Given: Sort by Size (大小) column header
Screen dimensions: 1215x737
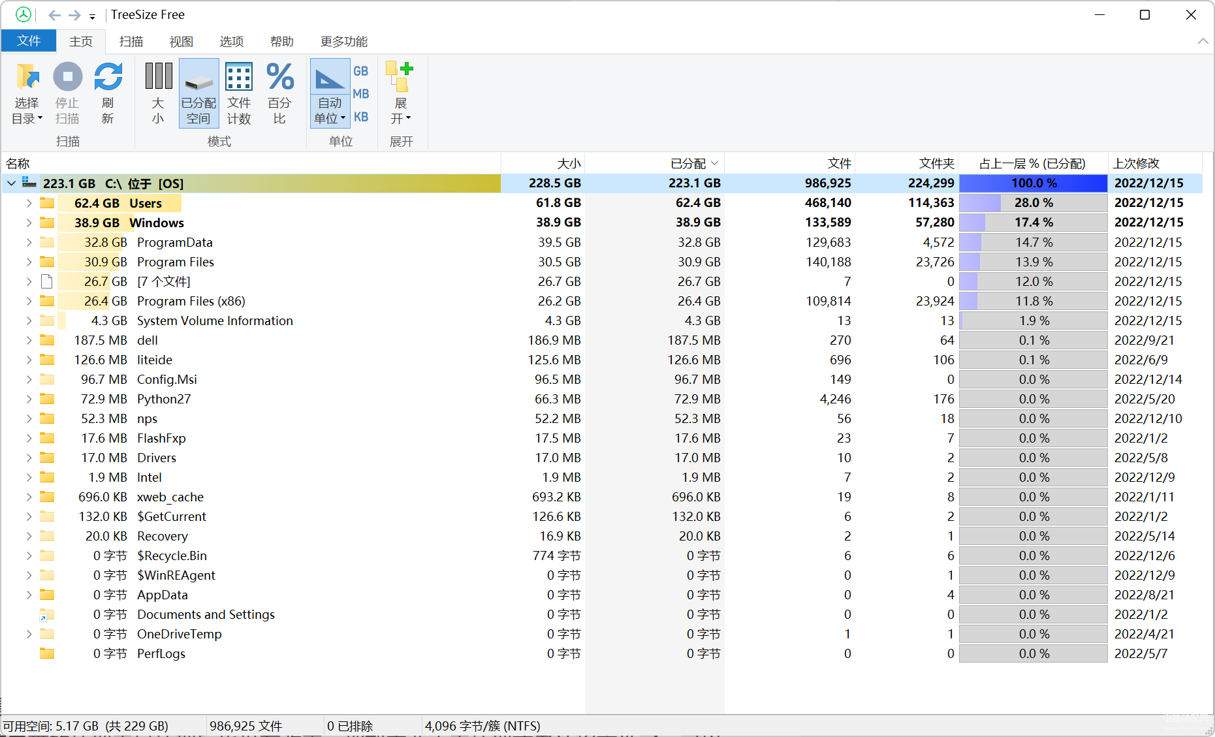Looking at the screenshot, I should click(543, 163).
